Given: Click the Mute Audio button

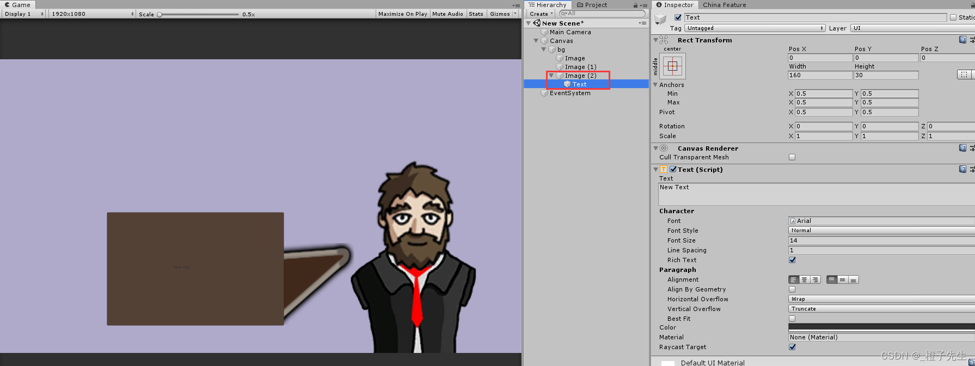Looking at the screenshot, I should coord(447,14).
